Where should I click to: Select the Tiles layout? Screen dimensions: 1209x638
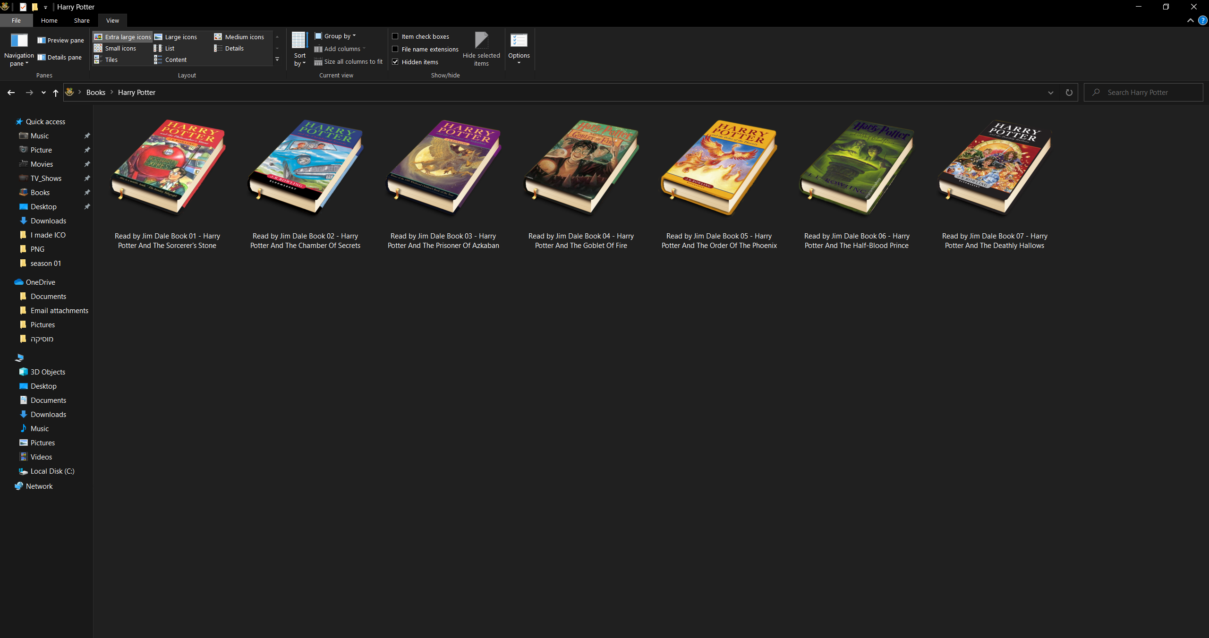111,60
